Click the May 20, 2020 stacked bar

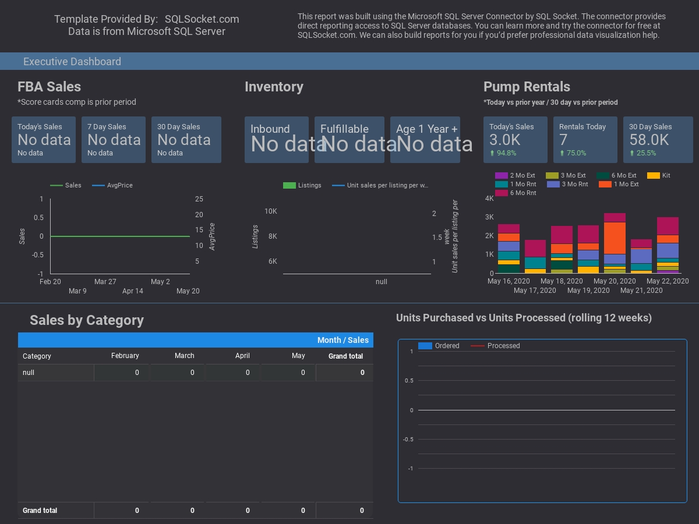click(x=615, y=245)
